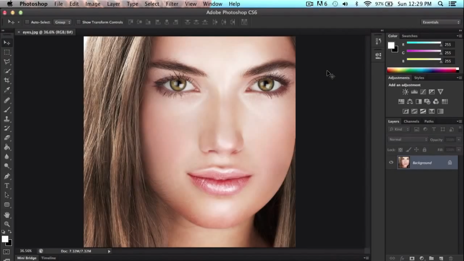
Task: Open the Timeline tab
Action: (x=49, y=258)
